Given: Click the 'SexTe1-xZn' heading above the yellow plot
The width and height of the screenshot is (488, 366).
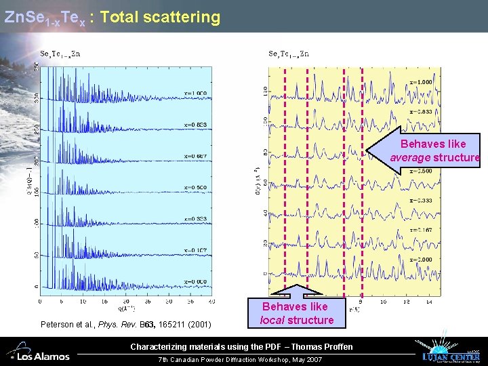Looking at the screenshot, I should [289, 54].
